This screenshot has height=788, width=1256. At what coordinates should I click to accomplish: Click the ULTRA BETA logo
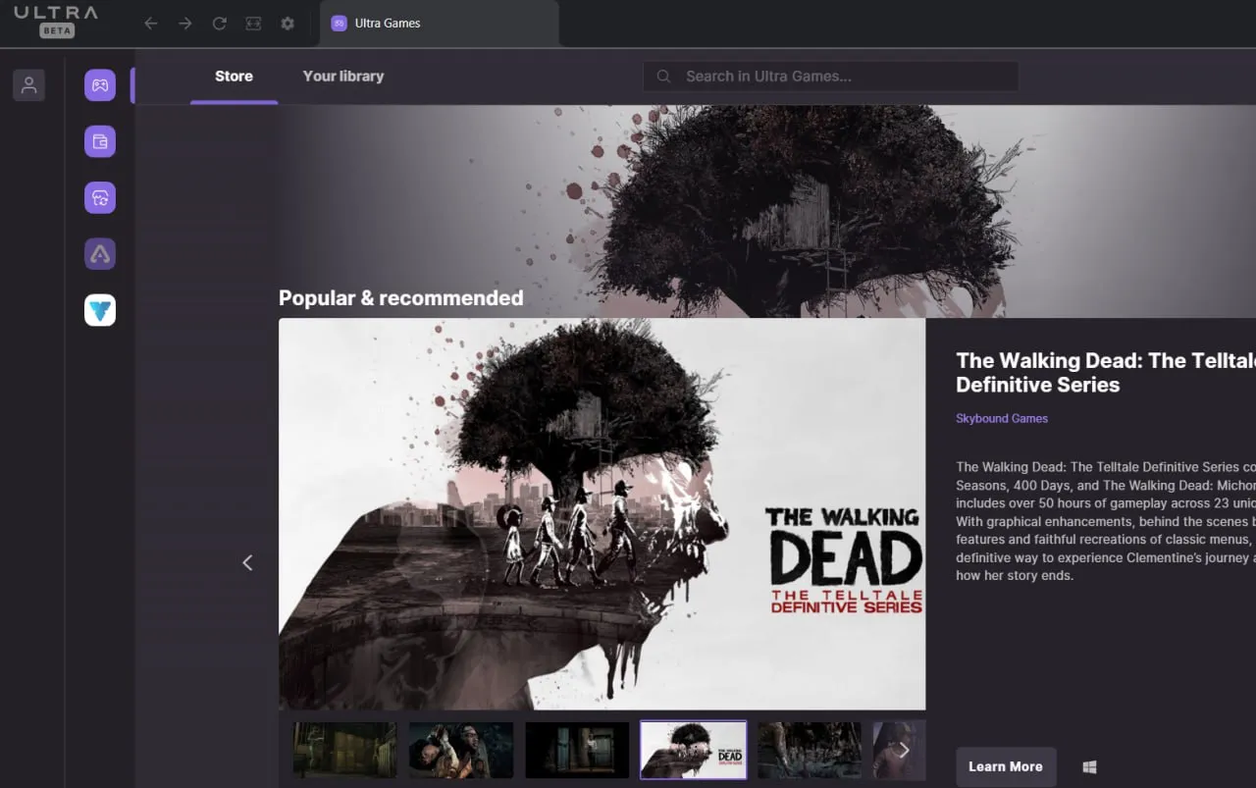(56, 22)
